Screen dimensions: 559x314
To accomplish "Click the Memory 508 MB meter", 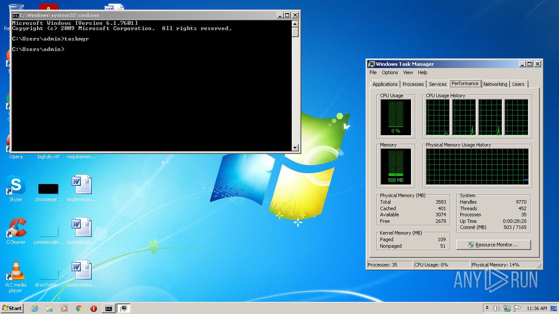I will point(396,167).
